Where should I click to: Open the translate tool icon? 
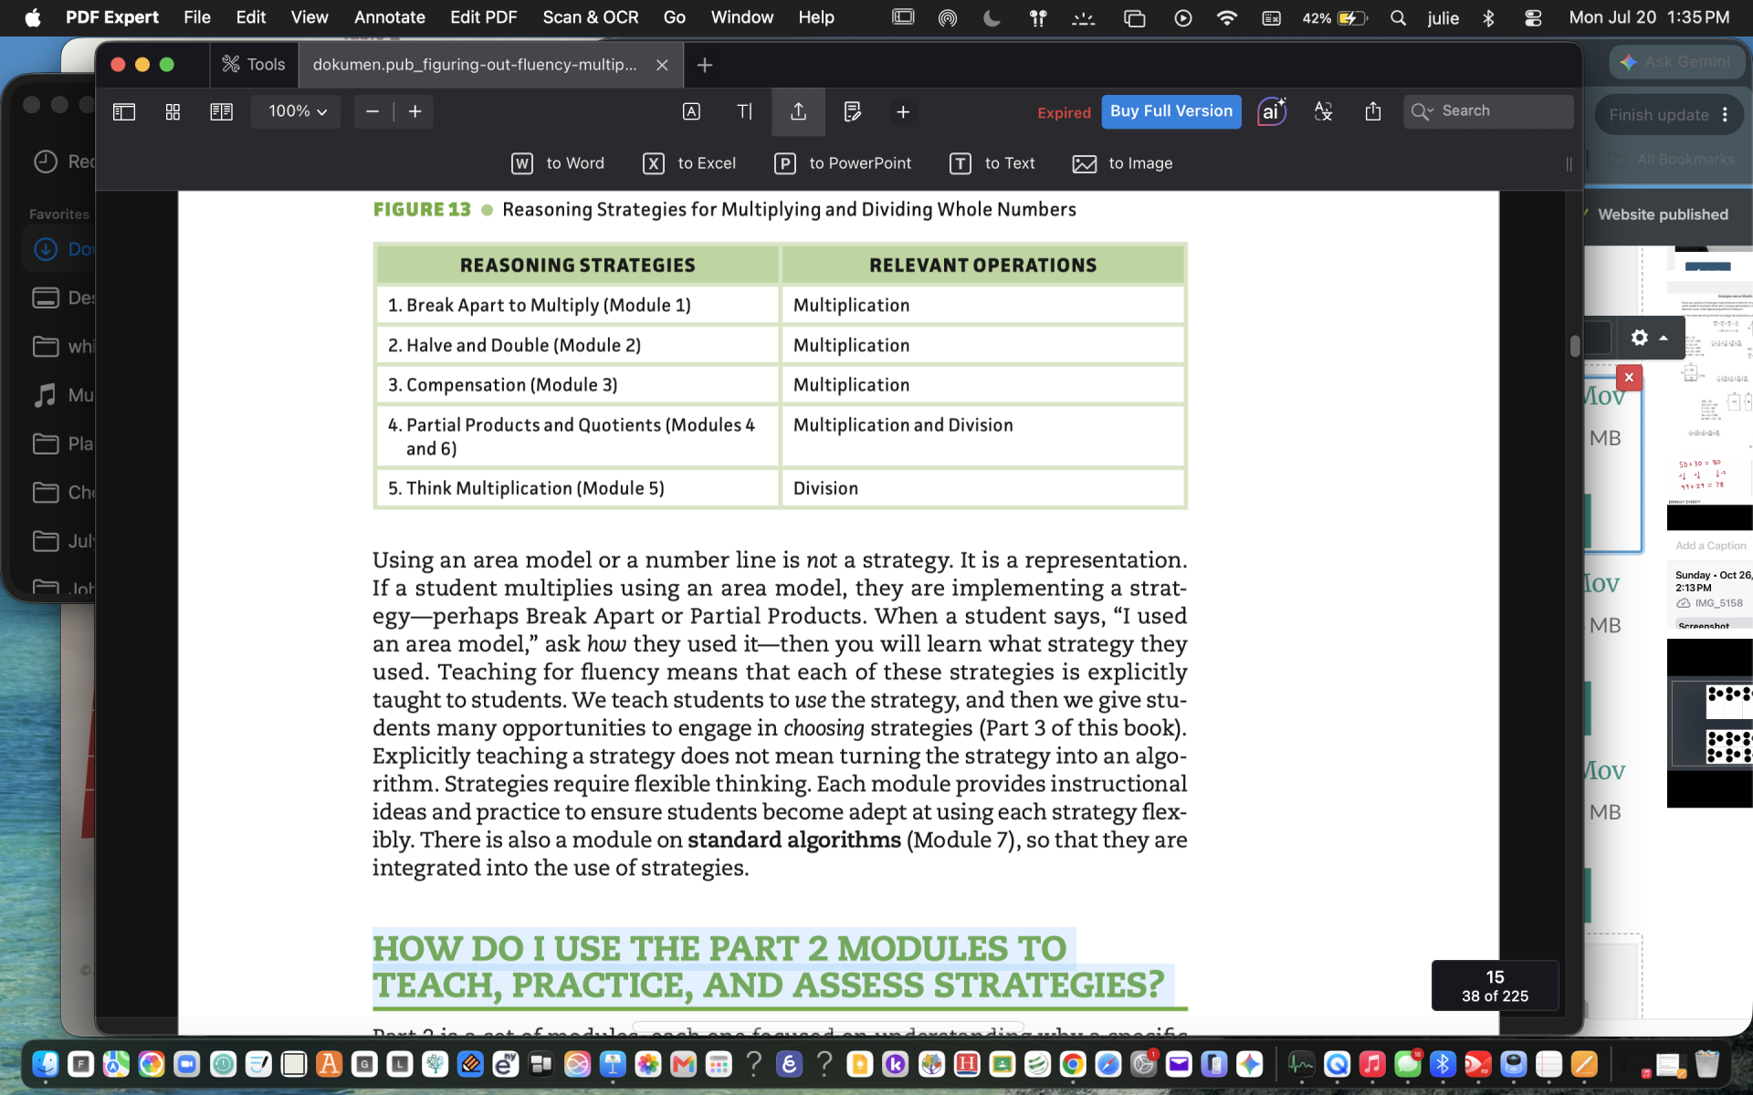coord(1323,111)
